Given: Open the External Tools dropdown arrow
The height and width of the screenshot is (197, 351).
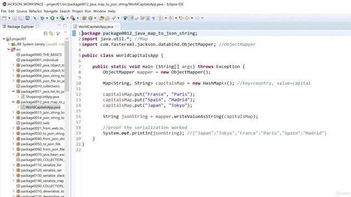Looking at the screenshot, I should coord(78,18).
